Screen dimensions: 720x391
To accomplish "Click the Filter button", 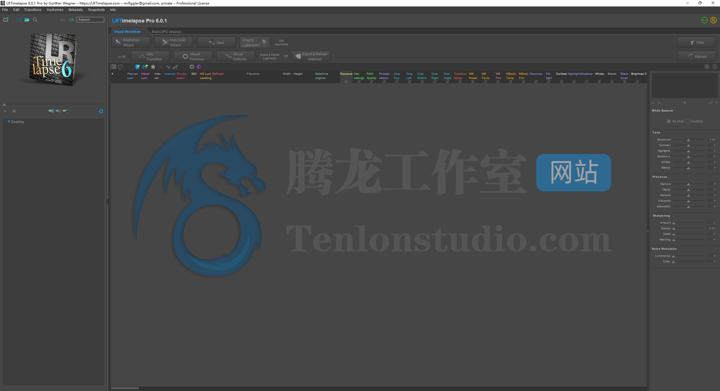I will click(696, 42).
